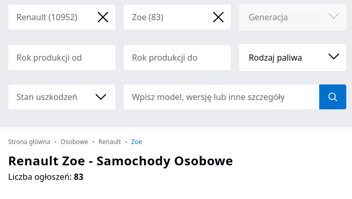Image resolution: width=352 pixels, height=199 pixels.
Task: Click the Rok produkcji do field
Action: (177, 58)
